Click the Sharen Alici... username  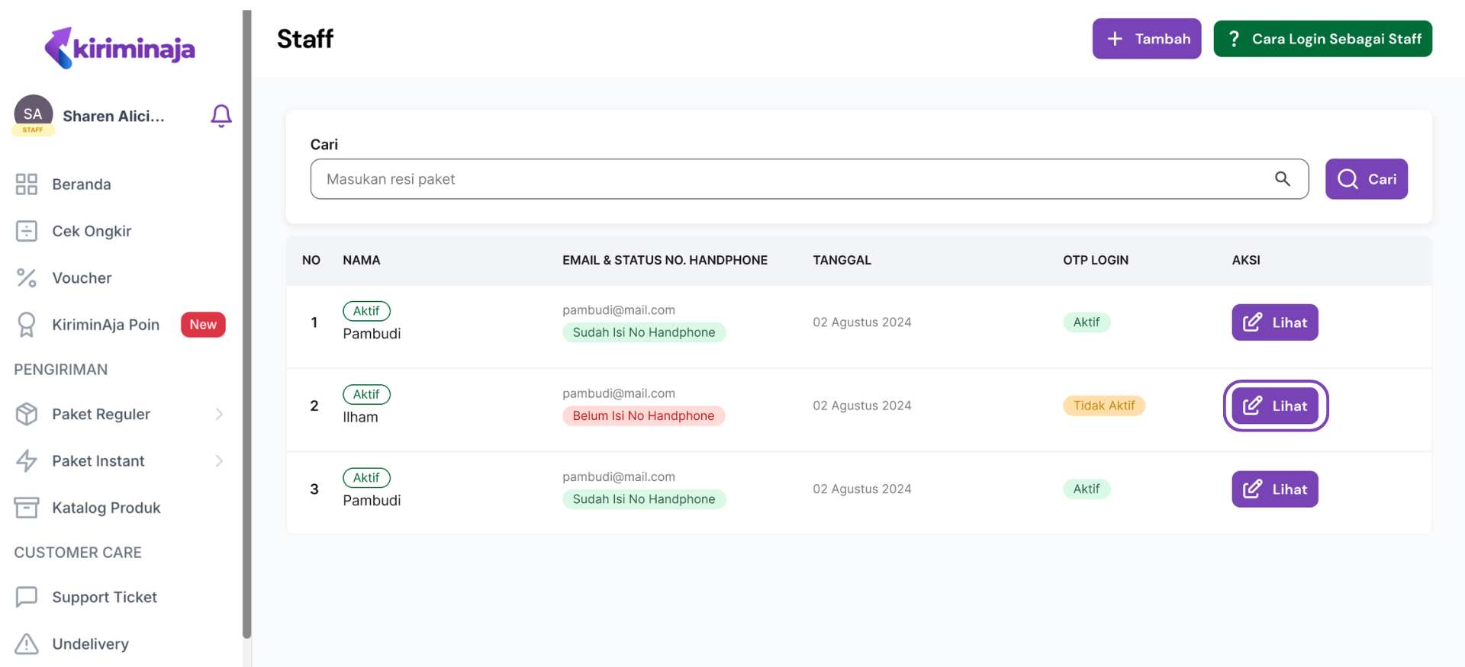(x=114, y=116)
